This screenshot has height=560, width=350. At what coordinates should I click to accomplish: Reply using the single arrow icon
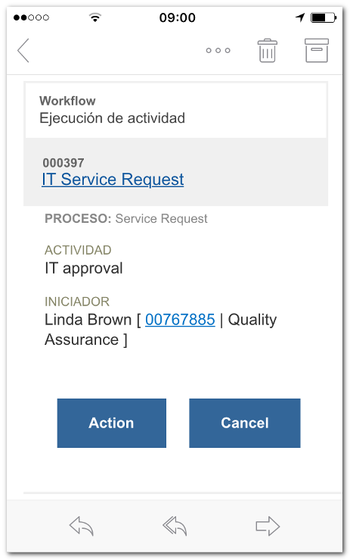click(x=81, y=526)
